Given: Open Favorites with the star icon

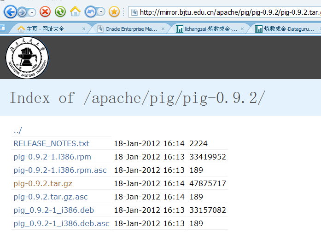Looking at the screenshot, I should [x=114, y=11].
